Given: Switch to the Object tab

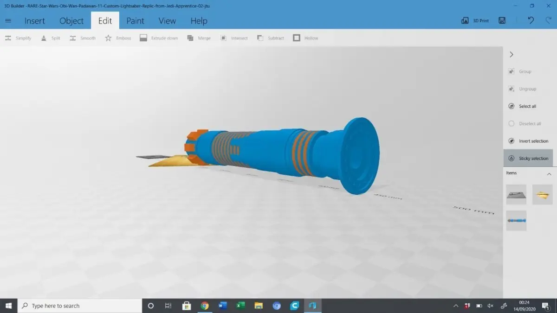Looking at the screenshot, I should [x=71, y=21].
